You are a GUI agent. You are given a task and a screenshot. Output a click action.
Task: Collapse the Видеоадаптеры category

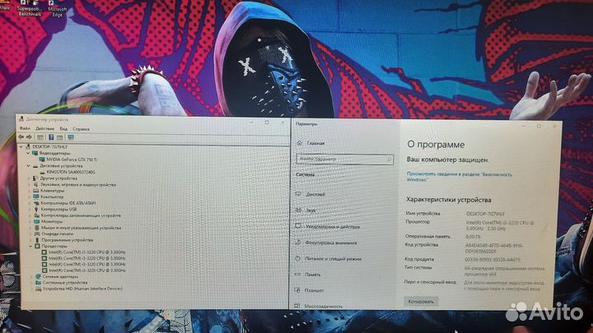(x=28, y=153)
